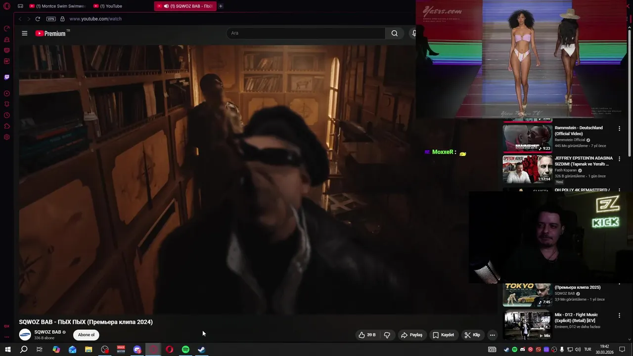Open Rammstein Deutschland thumbnail
Screen dimensions: 633x356
pyautogui.click(x=527, y=138)
